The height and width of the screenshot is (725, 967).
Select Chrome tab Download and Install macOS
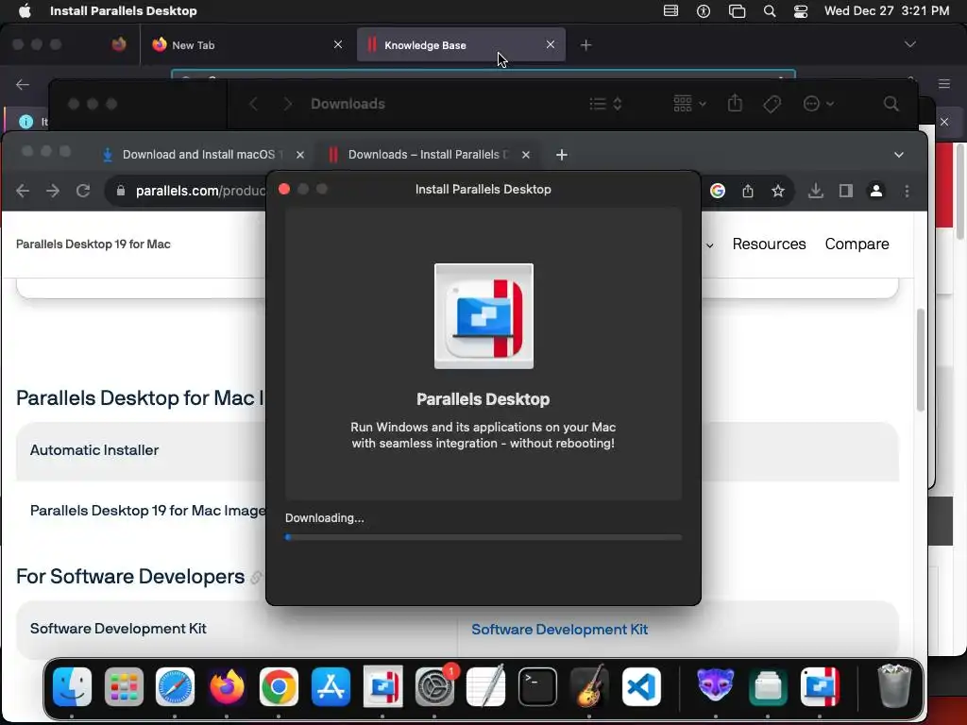(x=204, y=155)
